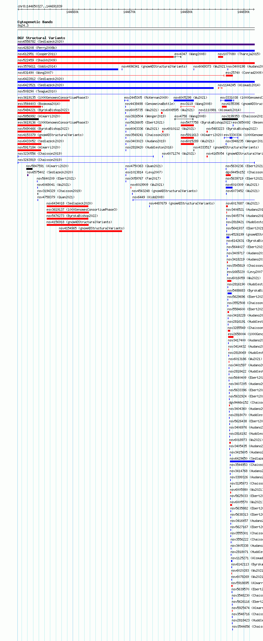Open variant nsv6558782 (Sedlazeck2020) label
Image resolution: width=263 pixels, height=641 pixels.
tap(41, 41)
